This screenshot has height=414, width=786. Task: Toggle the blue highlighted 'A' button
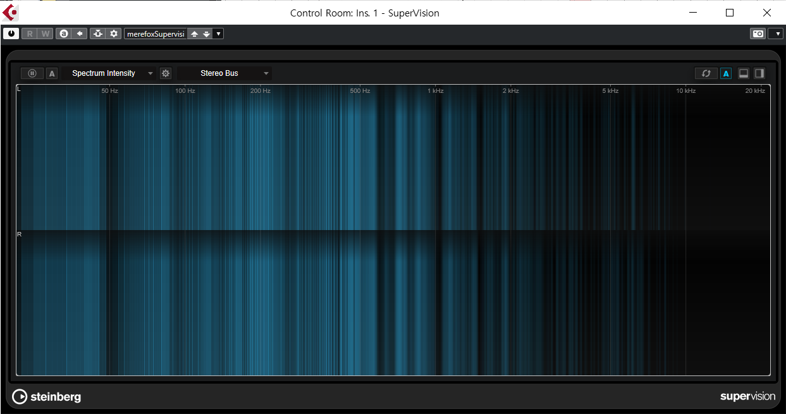pos(726,73)
